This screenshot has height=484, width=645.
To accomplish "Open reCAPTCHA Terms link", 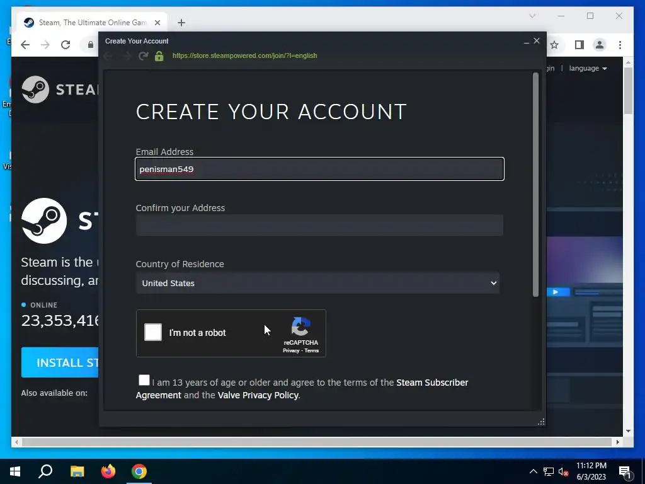I will 311,350.
